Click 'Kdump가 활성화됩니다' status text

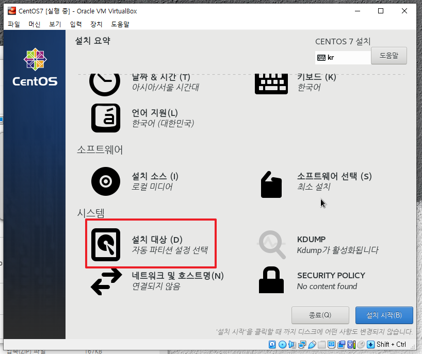(337, 250)
